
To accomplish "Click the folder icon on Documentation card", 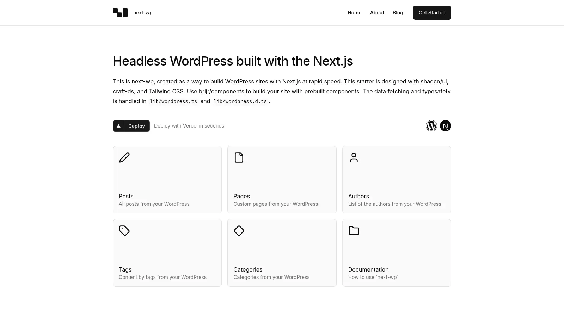I will point(354,231).
